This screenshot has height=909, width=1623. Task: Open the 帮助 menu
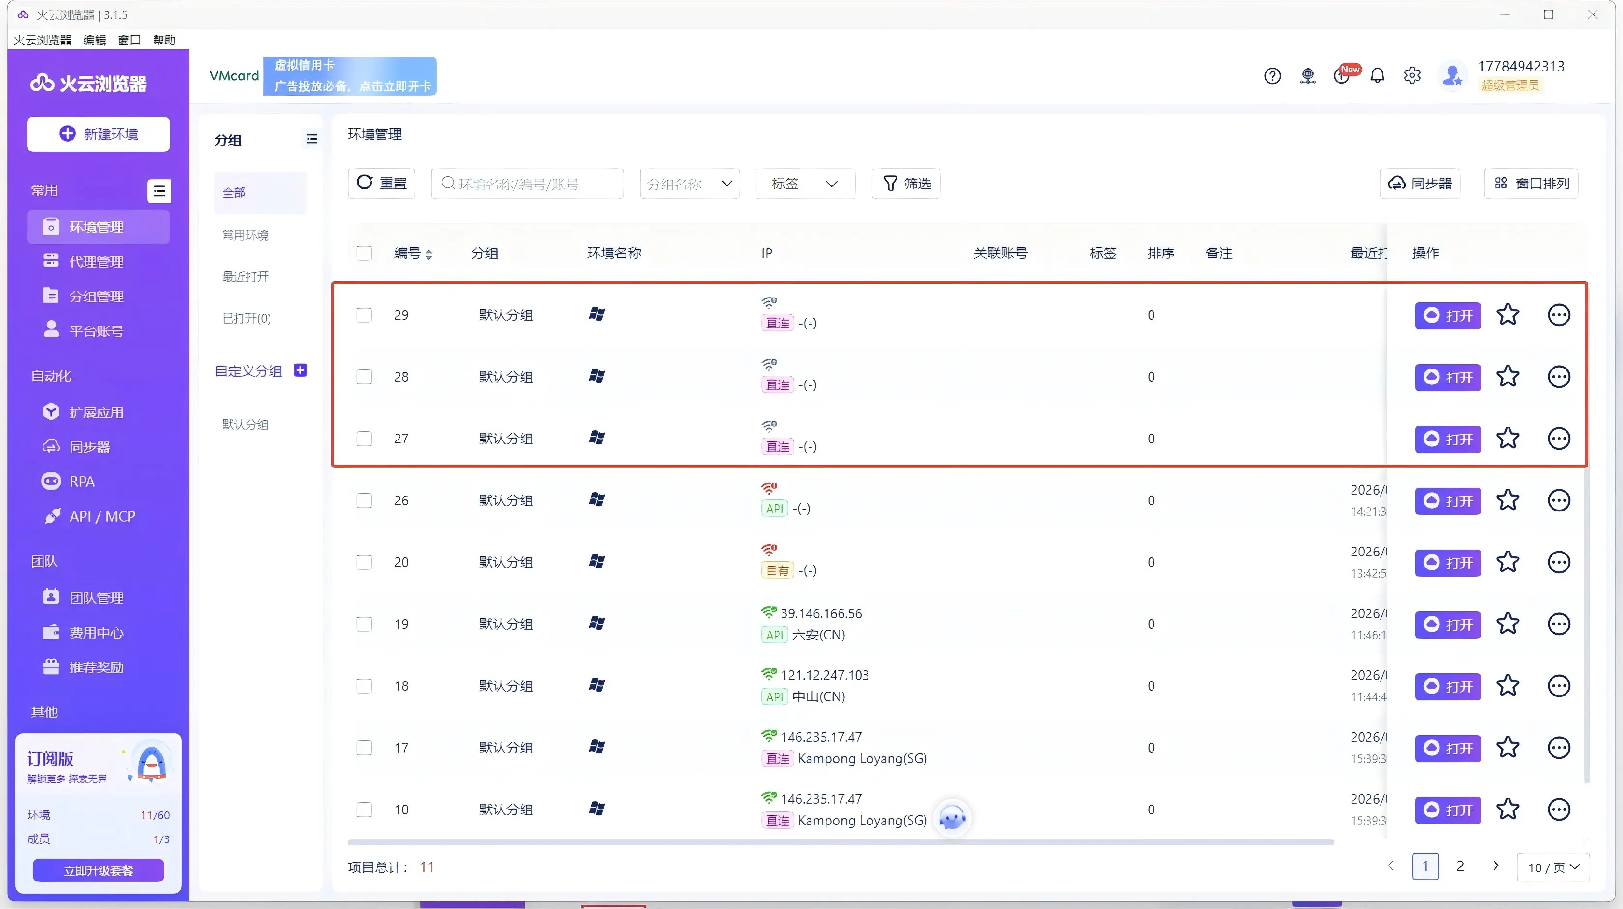(164, 40)
